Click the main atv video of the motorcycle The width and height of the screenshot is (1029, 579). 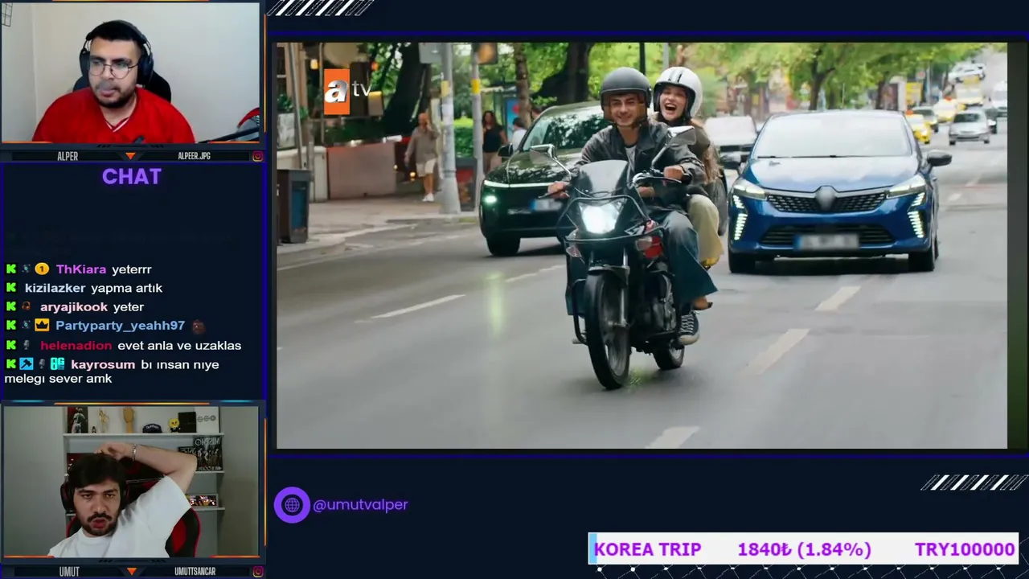pyautogui.click(x=642, y=245)
